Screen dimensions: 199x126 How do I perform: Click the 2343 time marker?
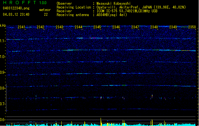(59, 27)
